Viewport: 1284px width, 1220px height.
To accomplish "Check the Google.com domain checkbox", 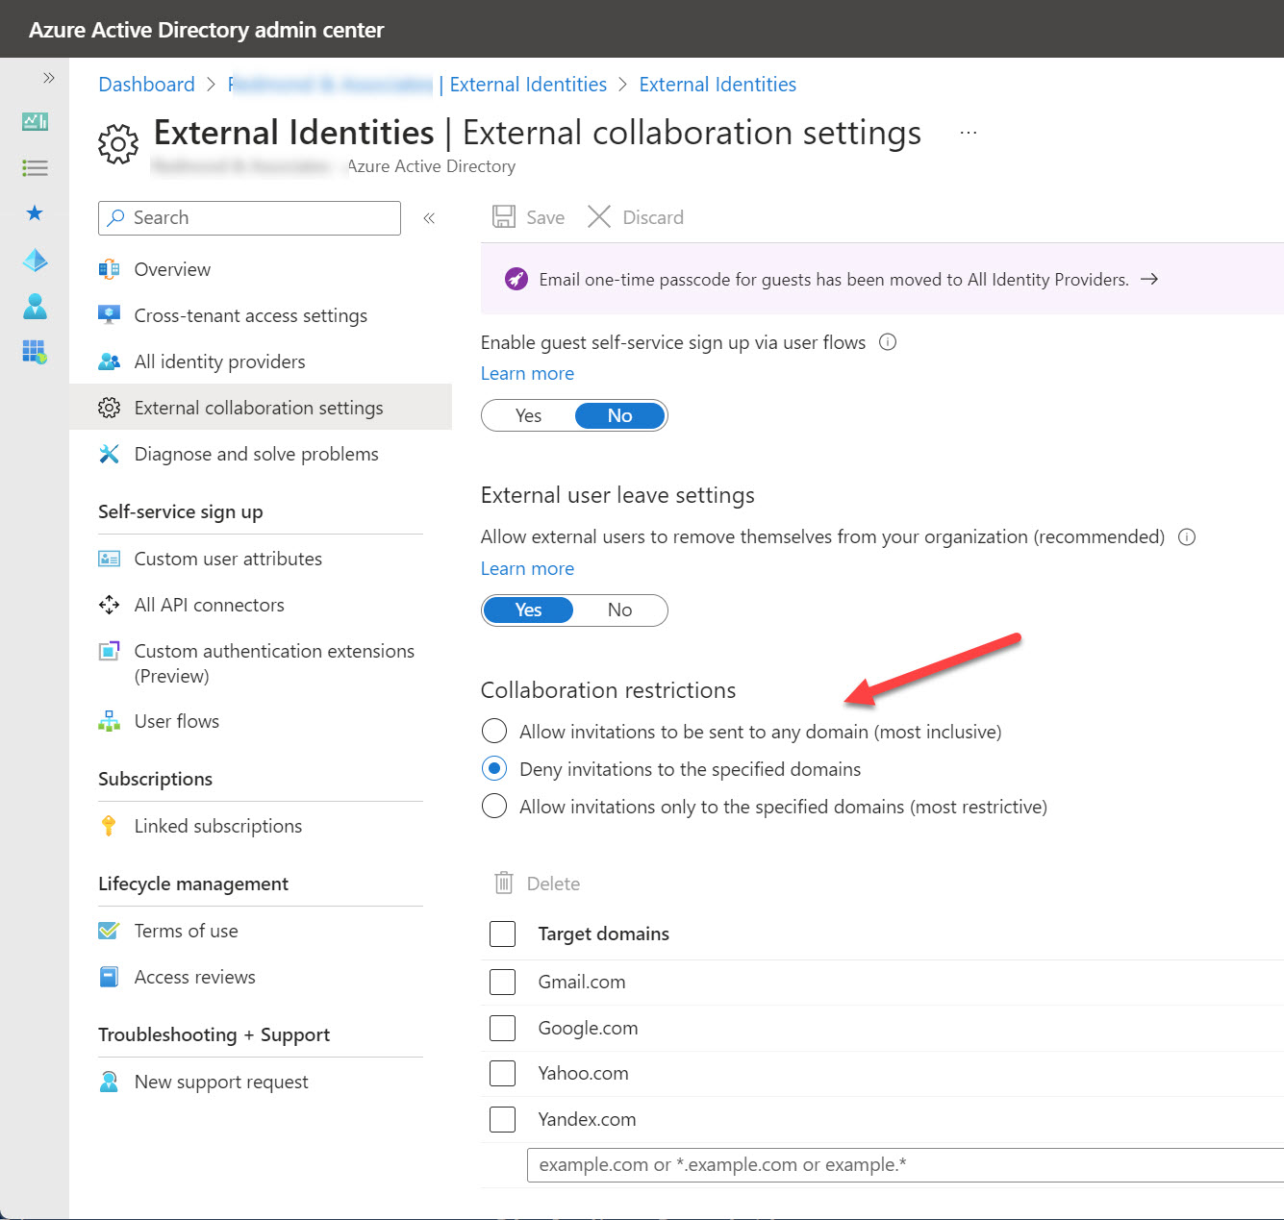I will tap(503, 1028).
